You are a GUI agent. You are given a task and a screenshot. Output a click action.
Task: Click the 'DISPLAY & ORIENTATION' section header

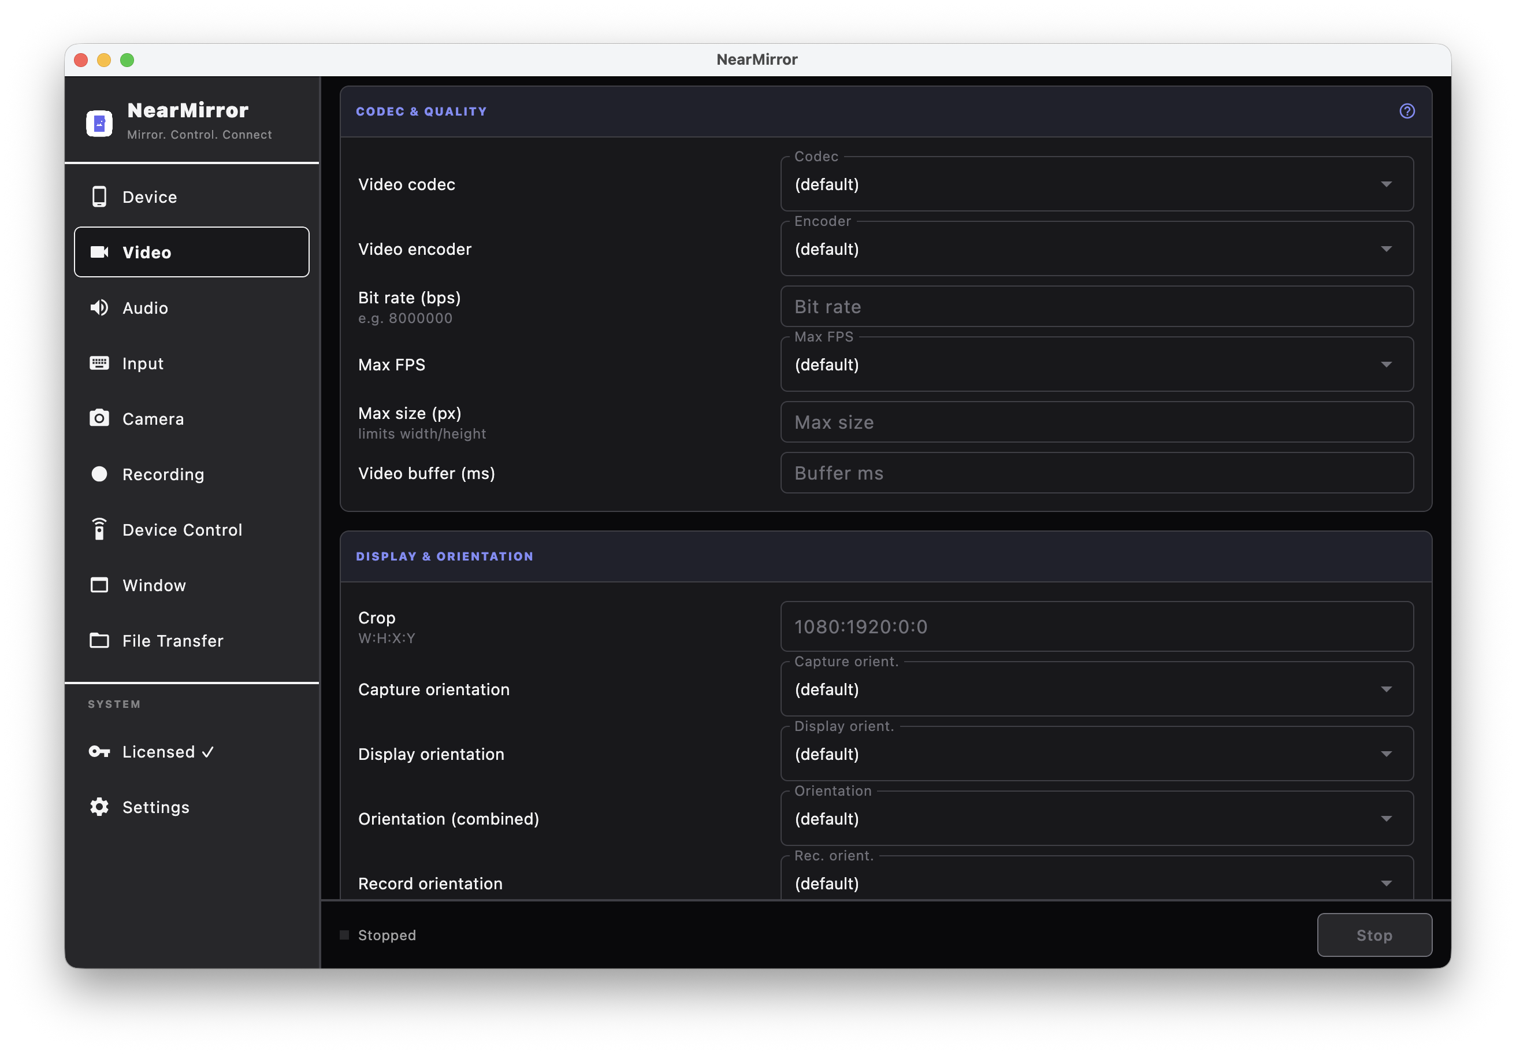[x=444, y=556]
